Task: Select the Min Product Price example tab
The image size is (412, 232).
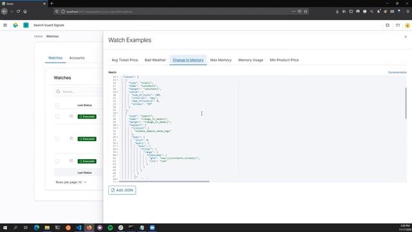Action: [284, 60]
